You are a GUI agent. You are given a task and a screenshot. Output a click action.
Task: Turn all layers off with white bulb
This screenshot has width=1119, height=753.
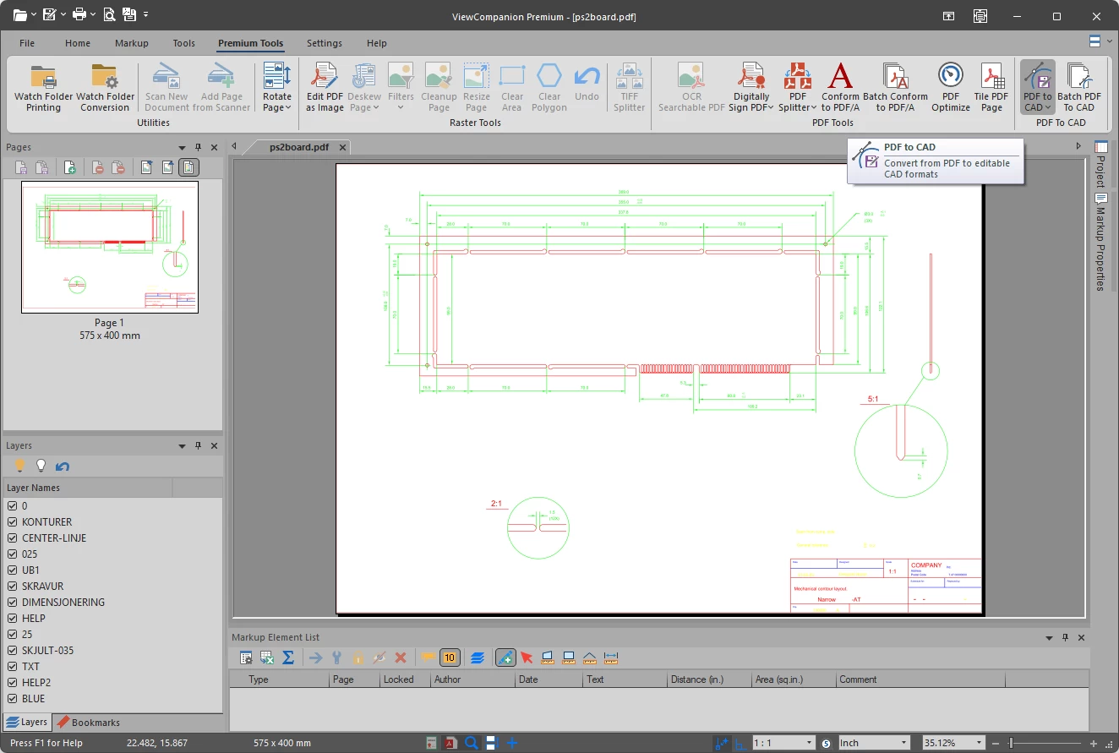click(41, 466)
